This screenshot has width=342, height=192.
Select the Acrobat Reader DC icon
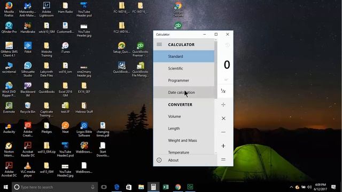click(28, 149)
